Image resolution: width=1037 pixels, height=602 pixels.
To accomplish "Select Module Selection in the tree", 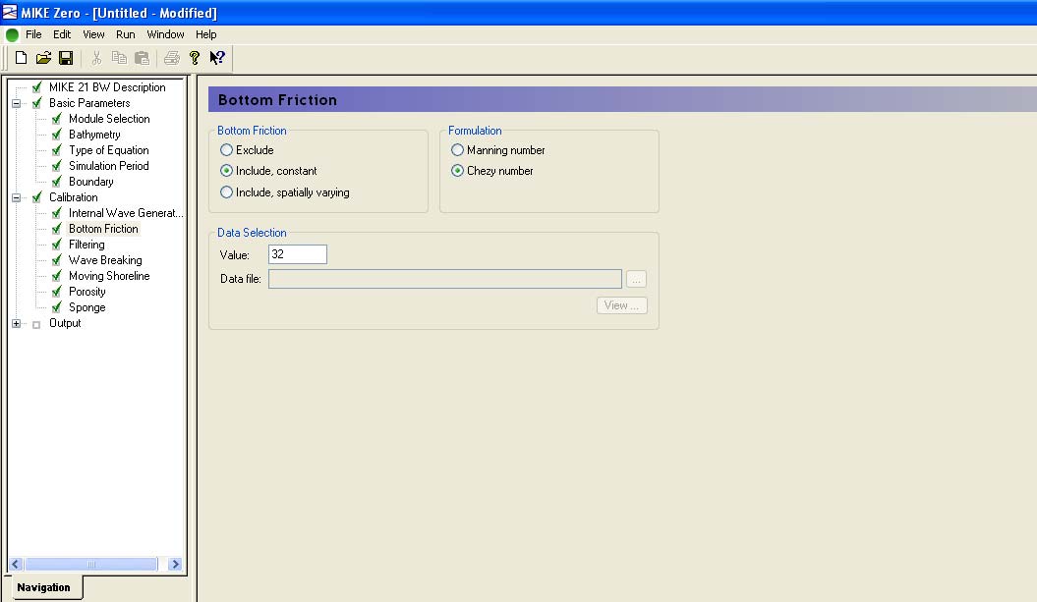I will click(109, 119).
